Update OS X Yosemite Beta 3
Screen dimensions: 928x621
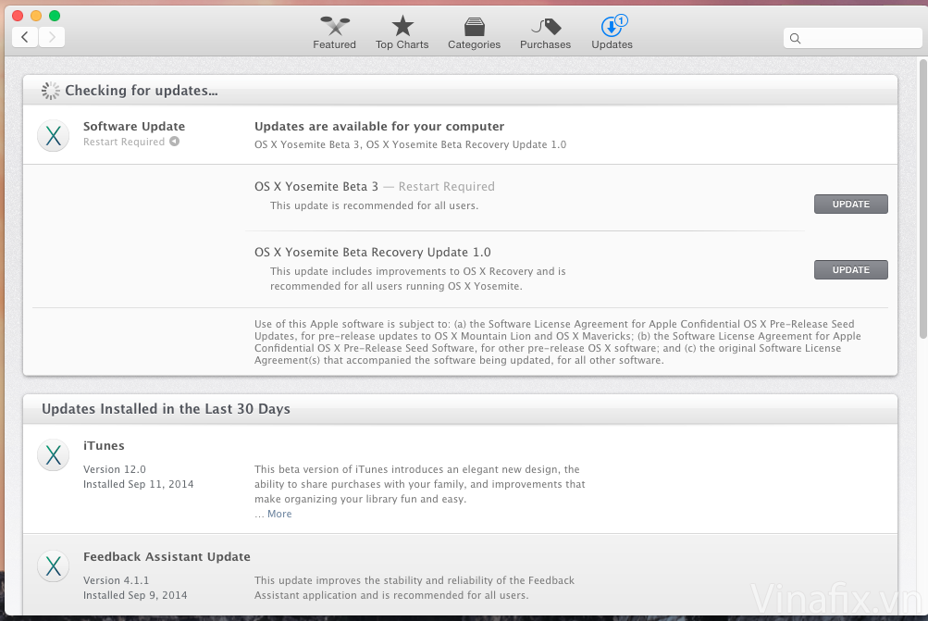(x=850, y=204)
